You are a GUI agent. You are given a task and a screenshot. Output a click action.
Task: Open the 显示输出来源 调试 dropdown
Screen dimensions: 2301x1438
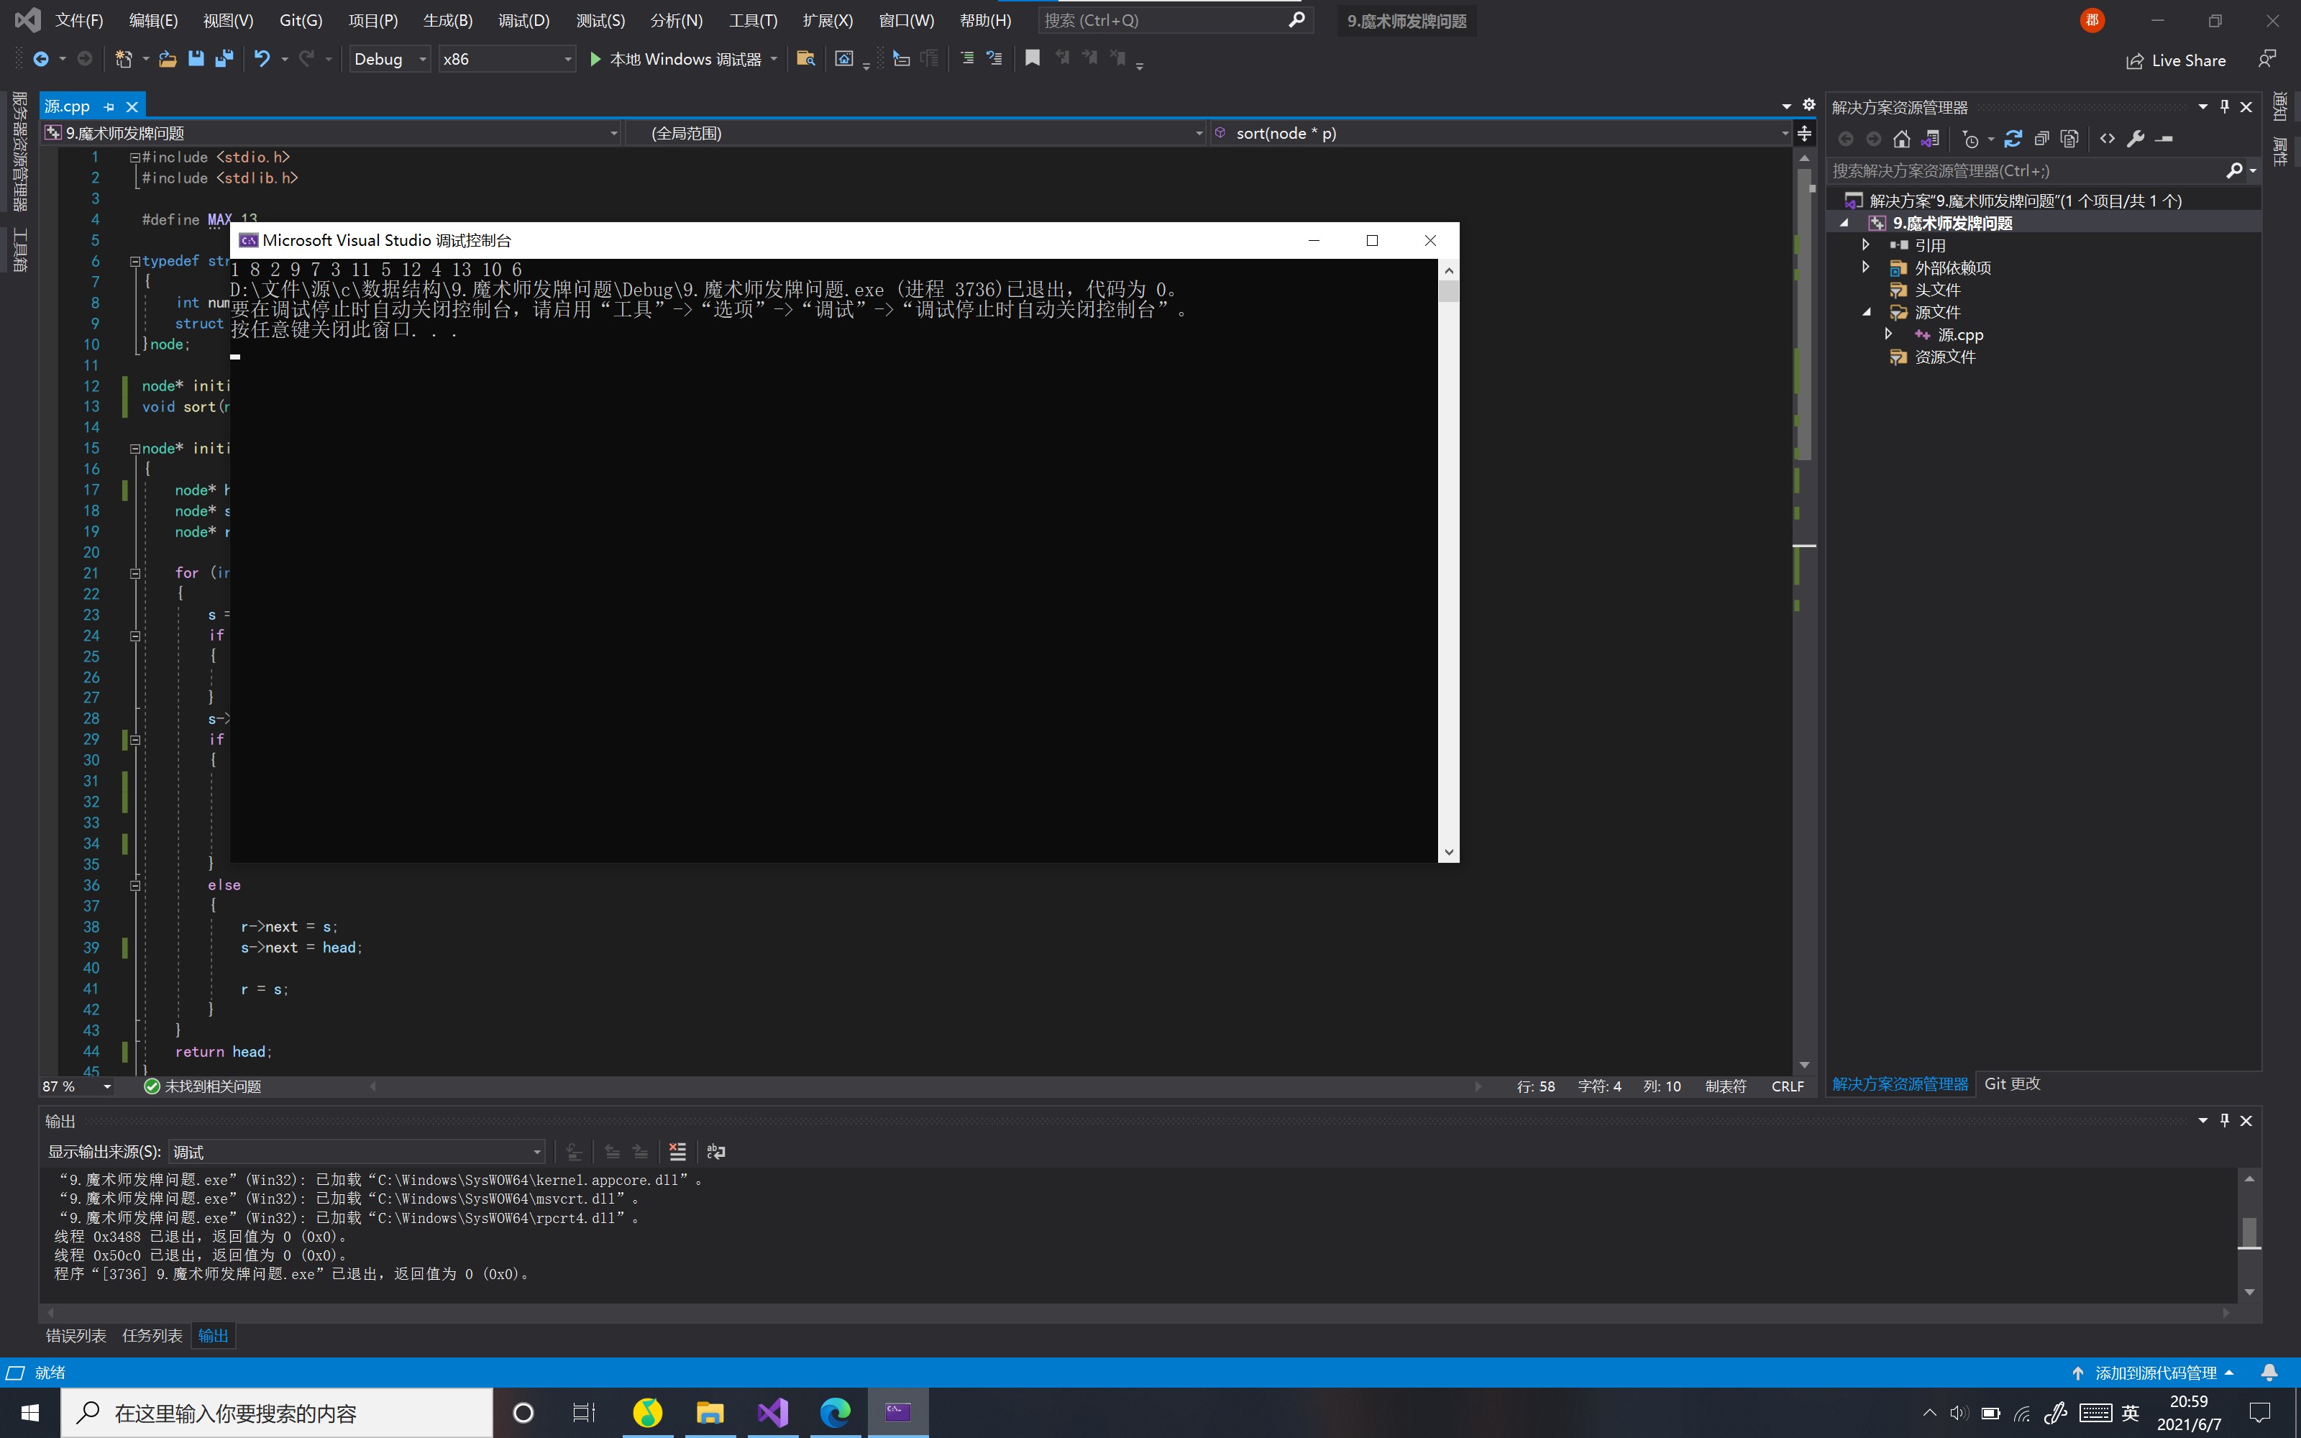point(357,1152)
